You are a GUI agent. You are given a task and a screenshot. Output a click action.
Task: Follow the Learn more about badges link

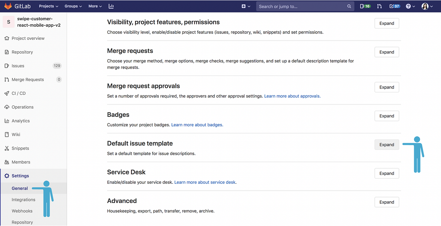coord(197,125)
